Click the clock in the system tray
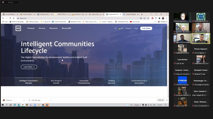 (x=159, y=105)
